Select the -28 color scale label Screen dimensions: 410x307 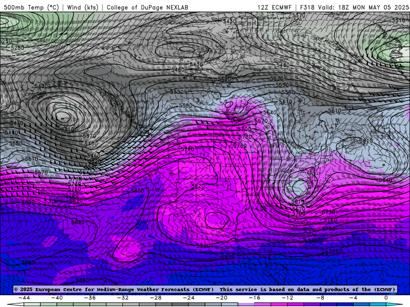tap(156, 298)
